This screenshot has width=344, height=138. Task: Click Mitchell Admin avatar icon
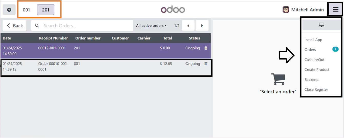click(286, 10)
